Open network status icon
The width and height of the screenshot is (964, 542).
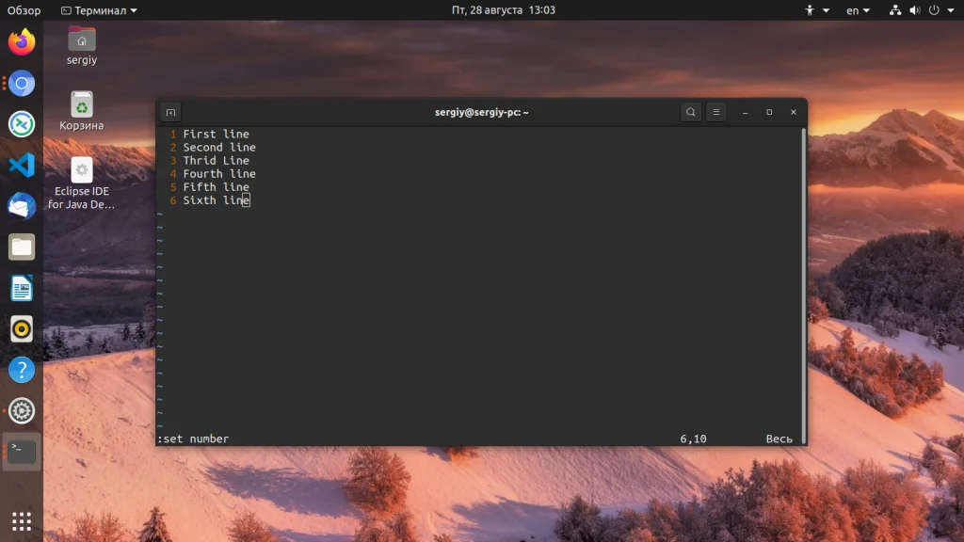click(x=895, y=10)
